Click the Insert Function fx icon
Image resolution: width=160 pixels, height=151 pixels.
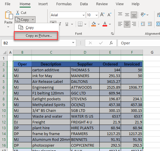click(111, 43)
